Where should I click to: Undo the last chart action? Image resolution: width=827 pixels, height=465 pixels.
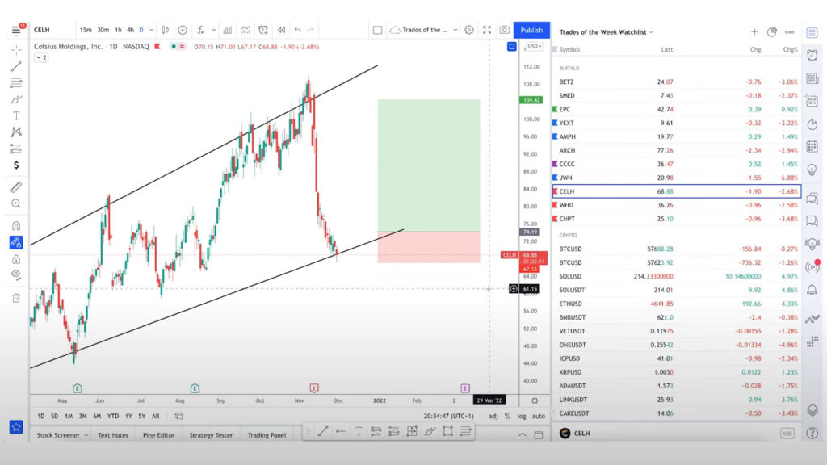[x=298, y=30]
